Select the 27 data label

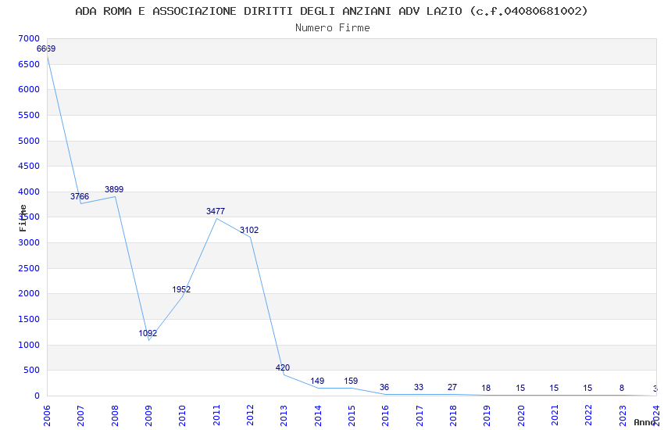pos(452,387)
